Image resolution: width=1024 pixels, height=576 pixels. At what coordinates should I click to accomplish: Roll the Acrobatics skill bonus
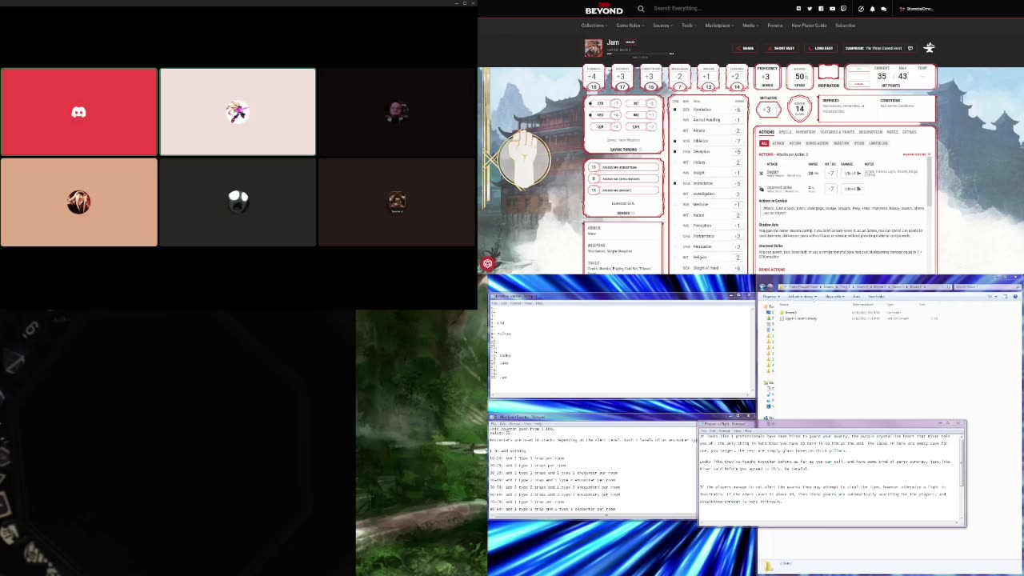point(738,110)
